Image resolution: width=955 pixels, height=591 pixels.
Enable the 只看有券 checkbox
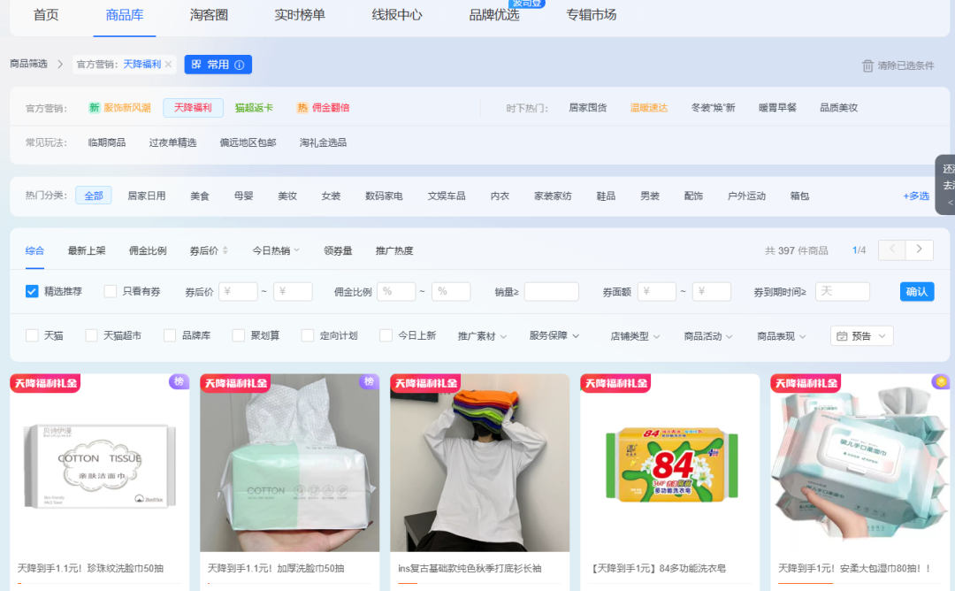click(111, 291)
